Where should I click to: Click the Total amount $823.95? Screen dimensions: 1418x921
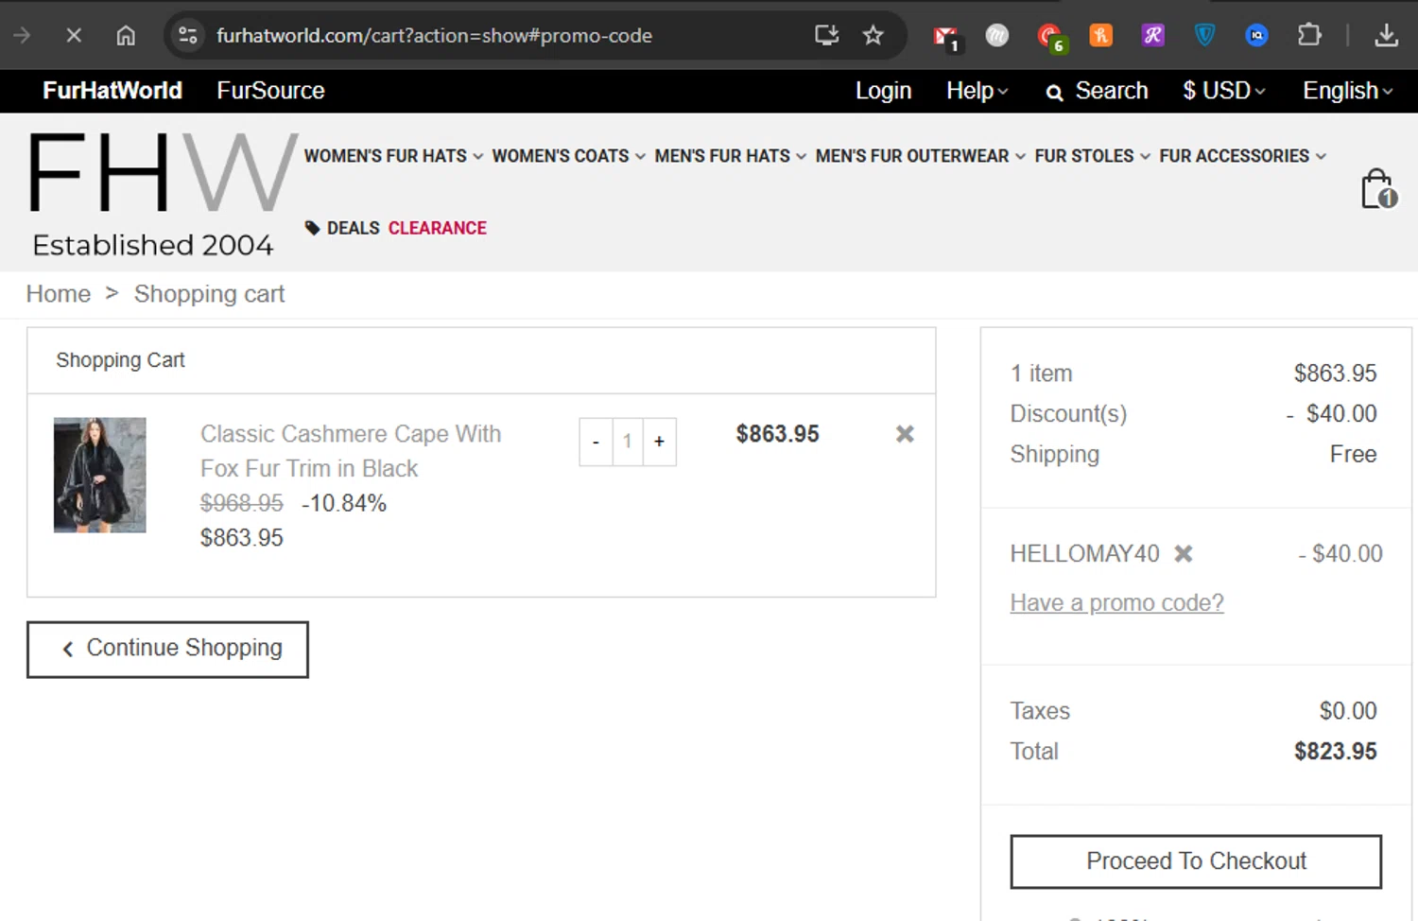coord(1335,752)
